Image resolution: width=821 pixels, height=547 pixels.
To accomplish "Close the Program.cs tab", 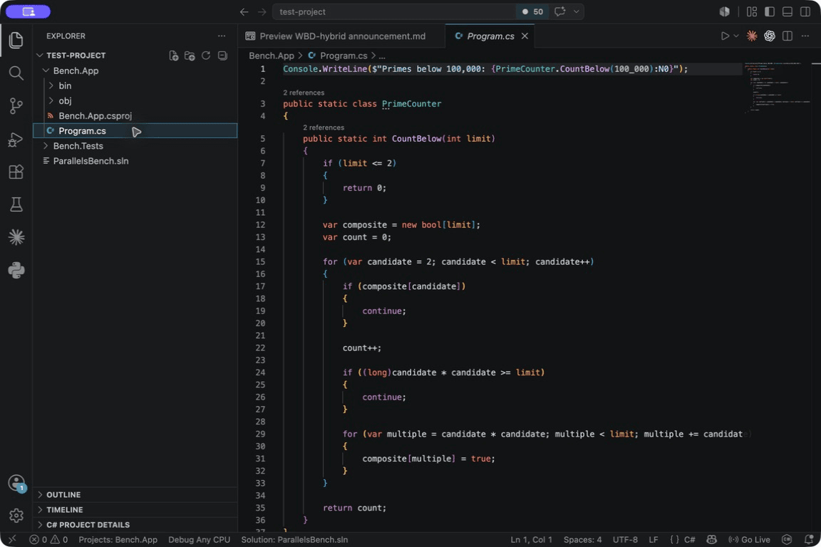I will pos(525,36).
